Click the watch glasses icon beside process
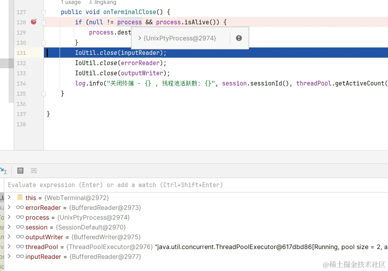 20,217
